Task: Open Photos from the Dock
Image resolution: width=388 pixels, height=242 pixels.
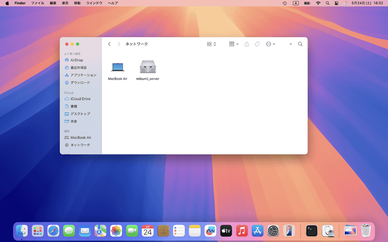Action: click(116, 231)
